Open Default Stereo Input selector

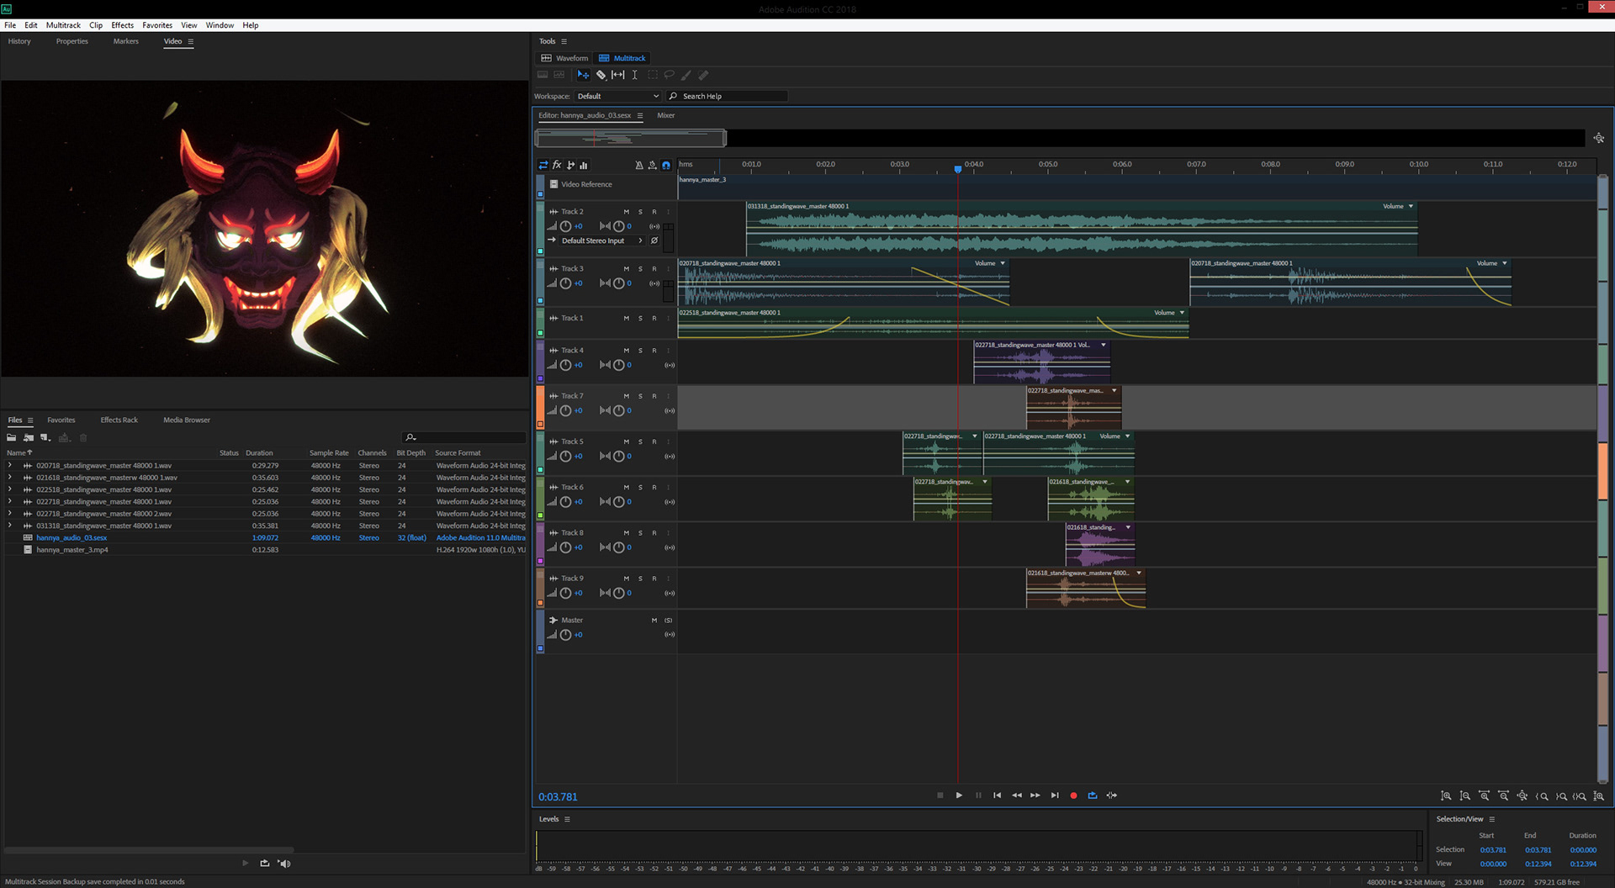click(601, 240)
